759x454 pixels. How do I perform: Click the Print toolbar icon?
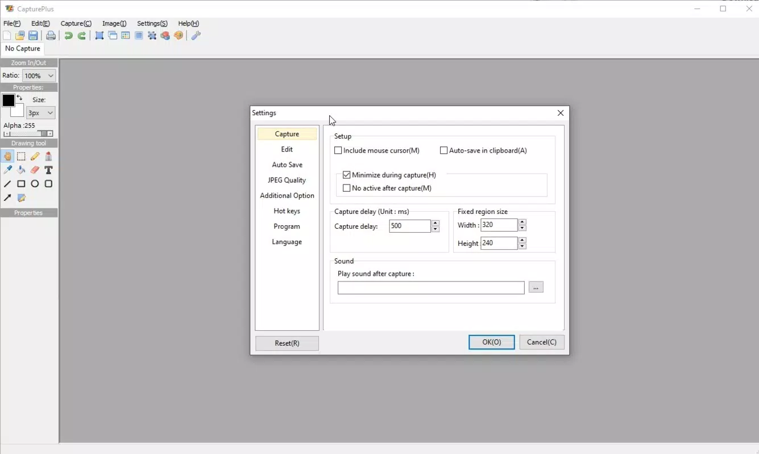pyautogui.click(x=51, y=36)
